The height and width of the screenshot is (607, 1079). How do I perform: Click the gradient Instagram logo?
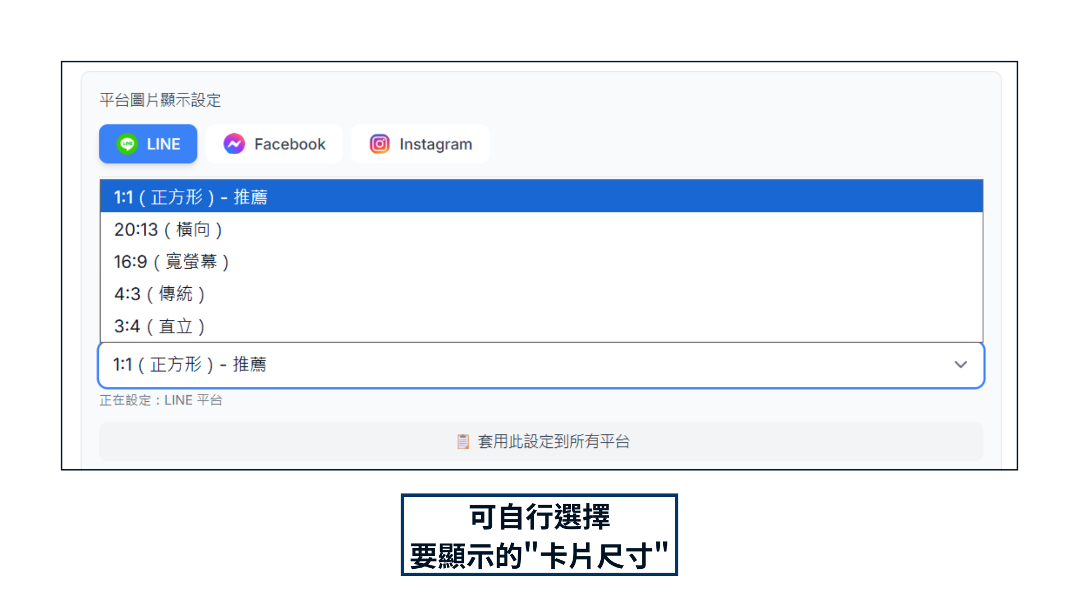click(379, 144)
